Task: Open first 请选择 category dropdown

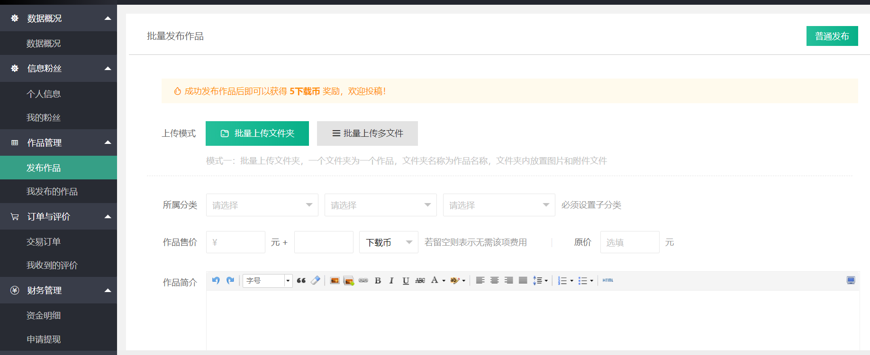Action: tap(262, 205)
